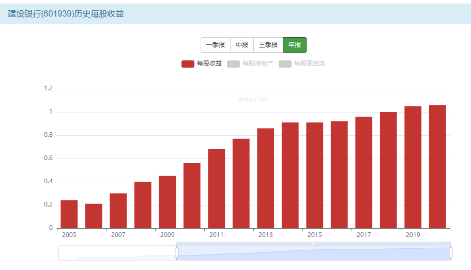Image resolution: width=471 pixels, height=270 pixels.
Task: Click the 2009 x-axis label
Action: coord(168,235)
